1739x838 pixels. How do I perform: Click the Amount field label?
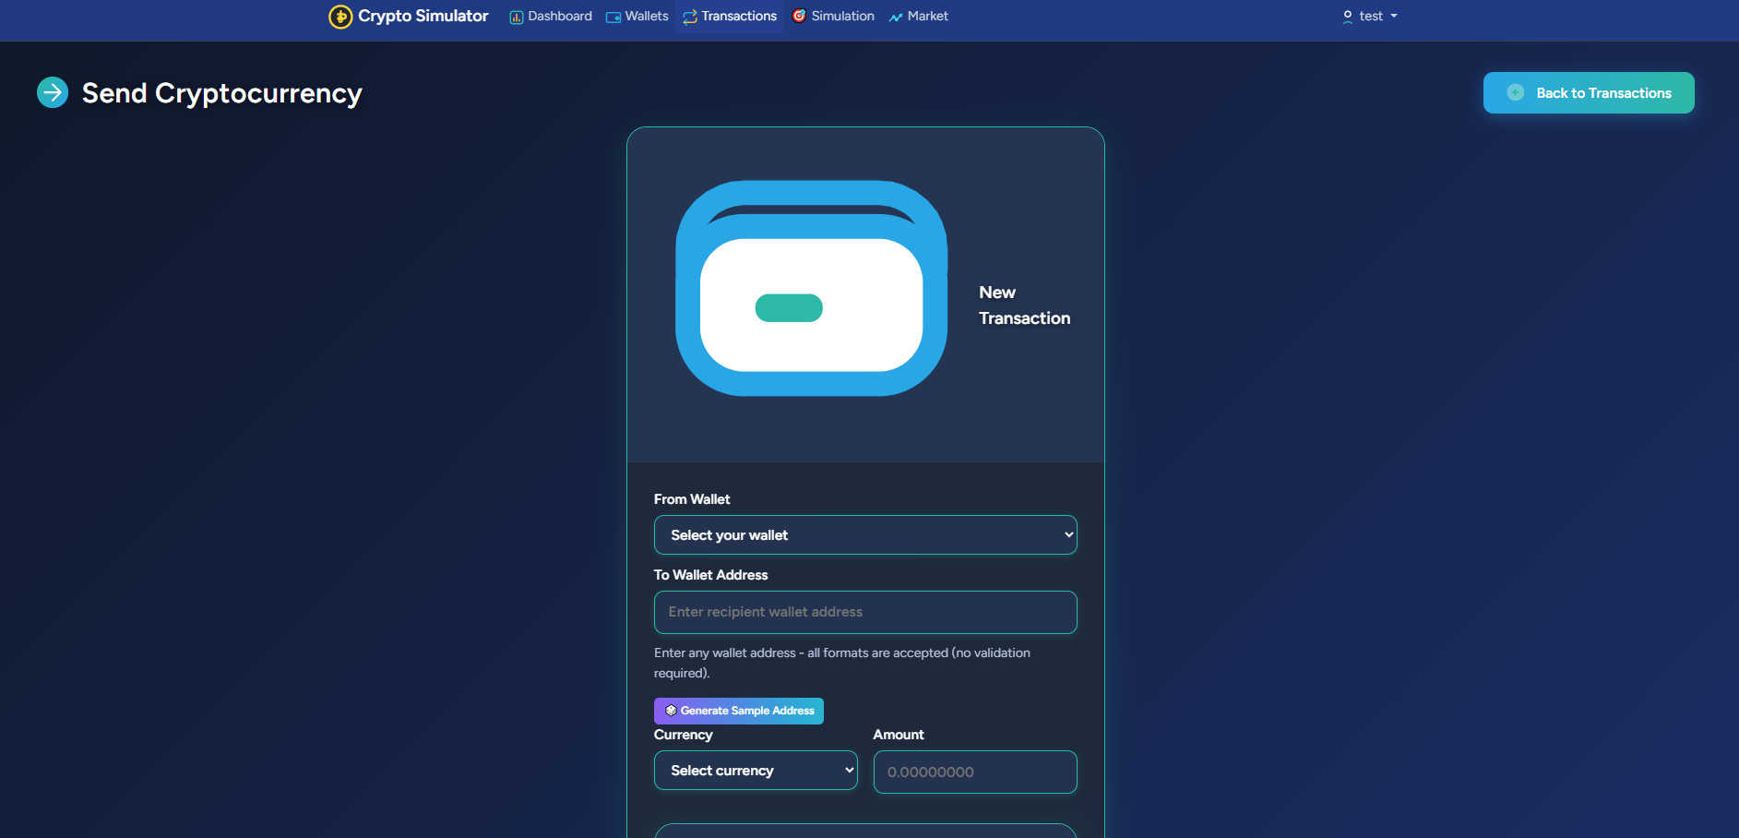(x=899, y=735)
